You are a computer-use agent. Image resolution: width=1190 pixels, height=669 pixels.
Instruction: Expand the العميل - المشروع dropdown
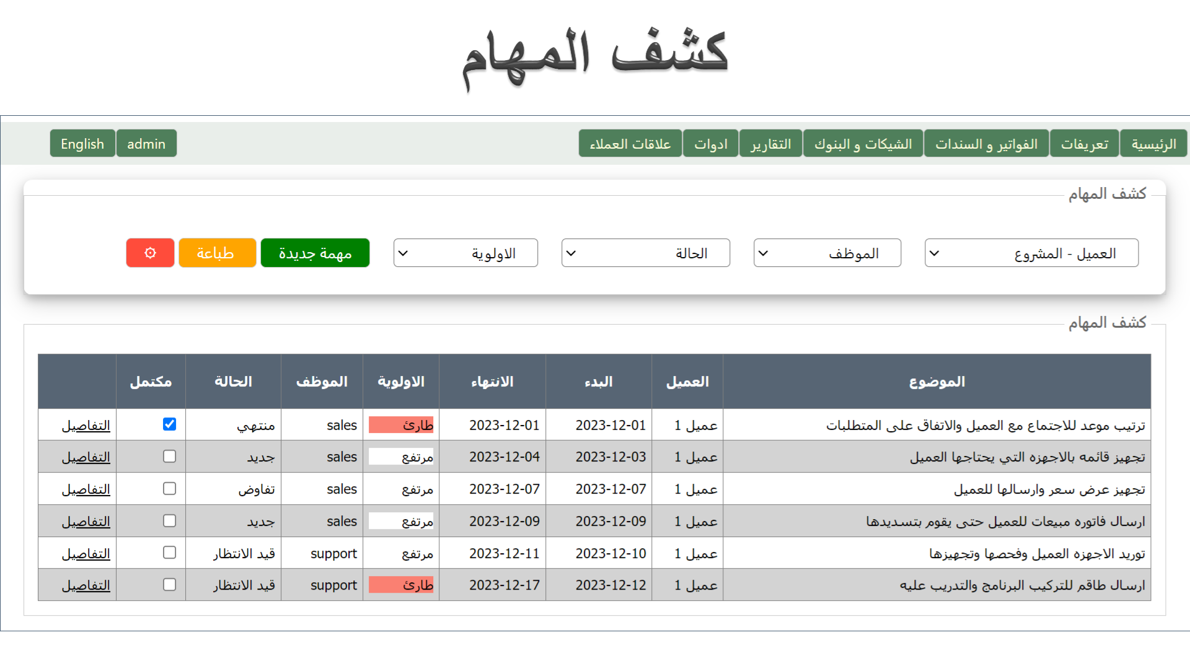1031,253
